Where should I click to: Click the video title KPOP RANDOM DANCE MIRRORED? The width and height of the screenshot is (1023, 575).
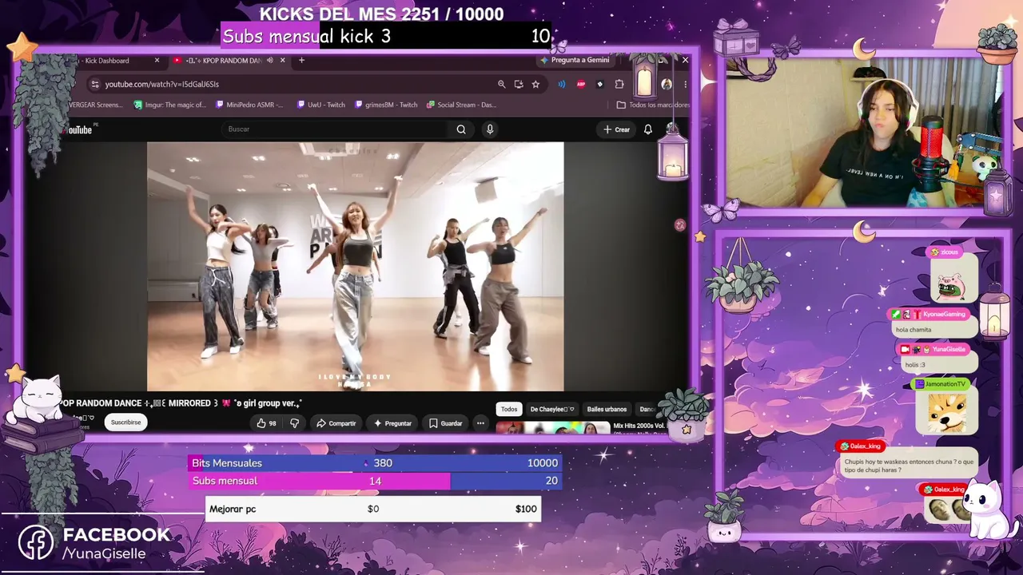tap(181, 403)
